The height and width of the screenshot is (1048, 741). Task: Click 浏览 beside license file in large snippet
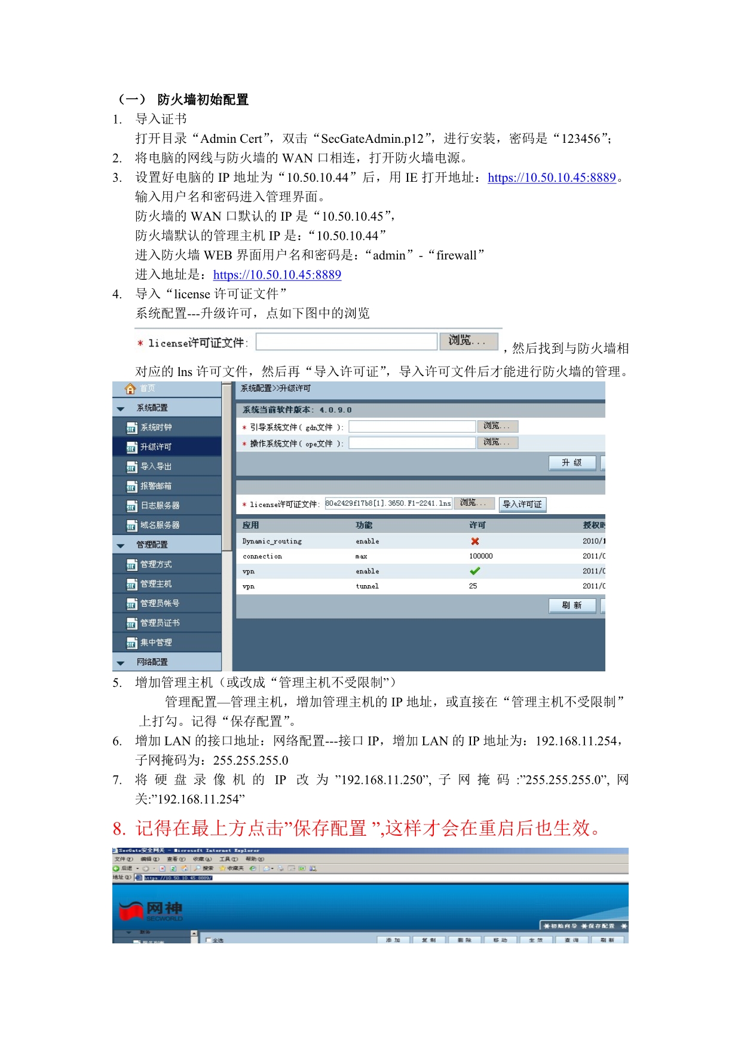pyautogui.click(x=469, y=341)
